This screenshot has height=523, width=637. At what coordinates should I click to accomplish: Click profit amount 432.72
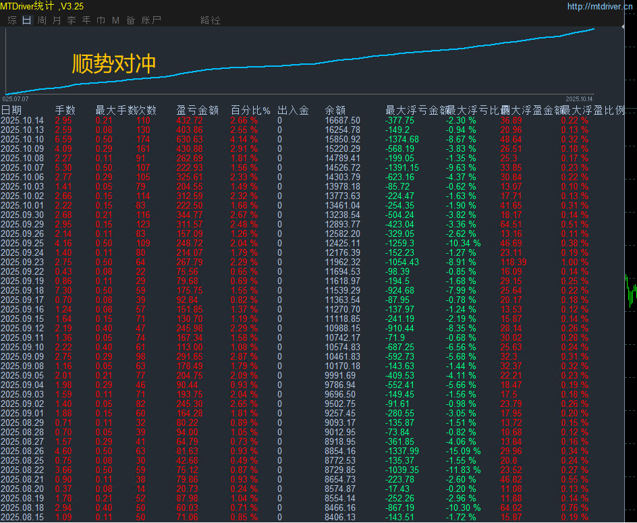[190, 121]
